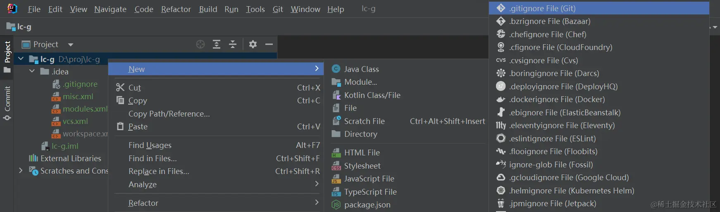Hide the Project panel with minus icon
Viewport: 720px width, 212px height.
pos(269,44)
